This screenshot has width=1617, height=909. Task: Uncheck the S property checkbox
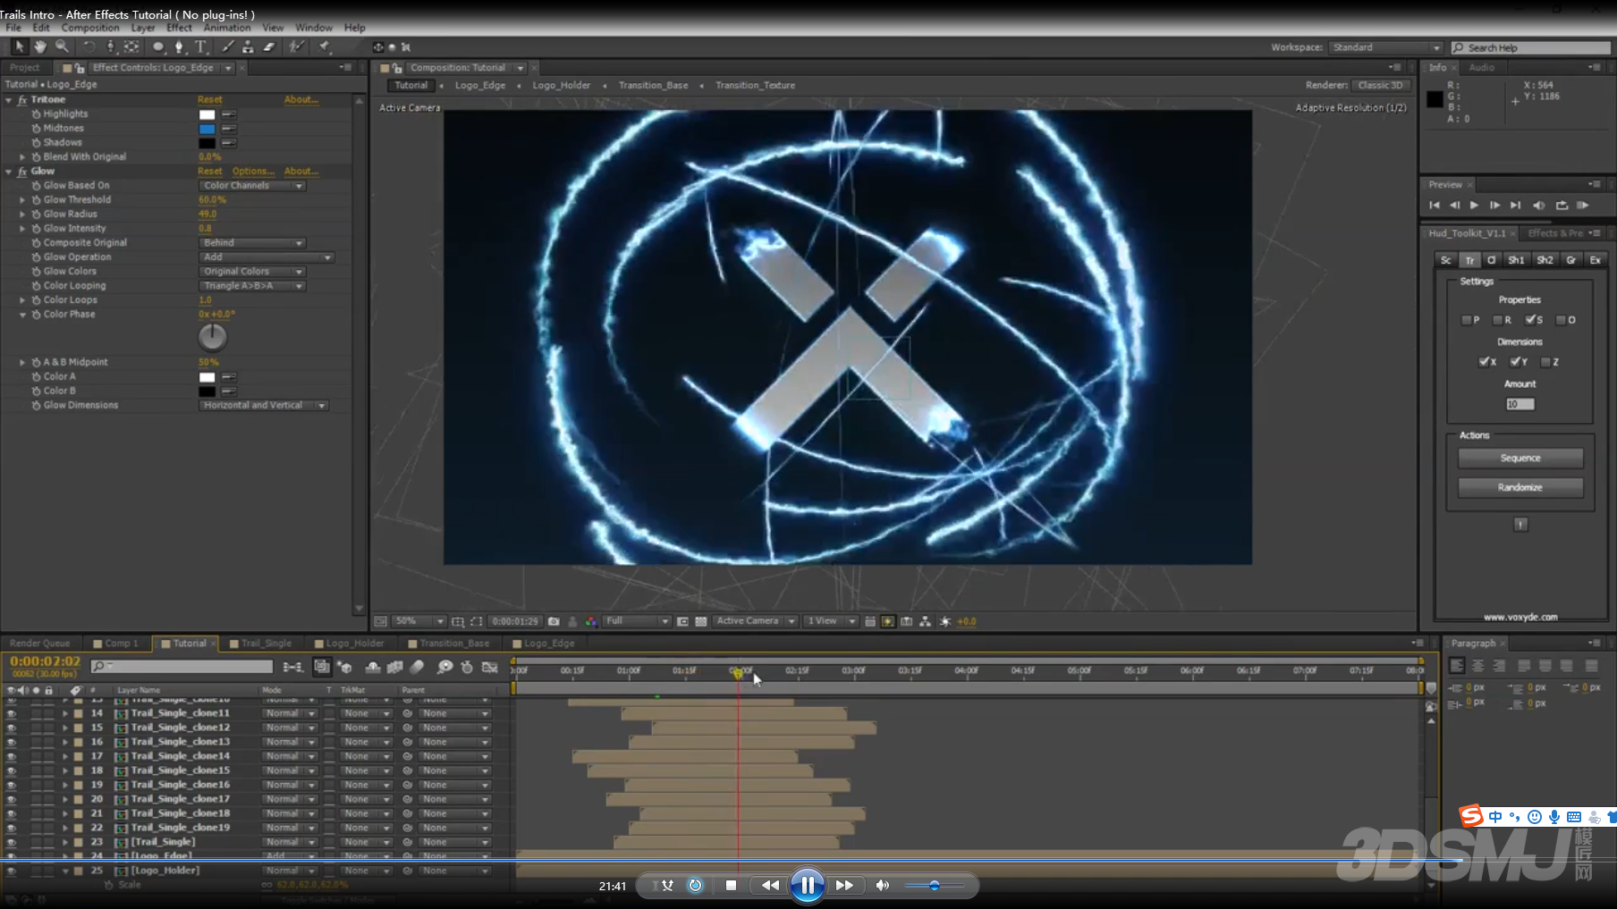coord(1530,320)
